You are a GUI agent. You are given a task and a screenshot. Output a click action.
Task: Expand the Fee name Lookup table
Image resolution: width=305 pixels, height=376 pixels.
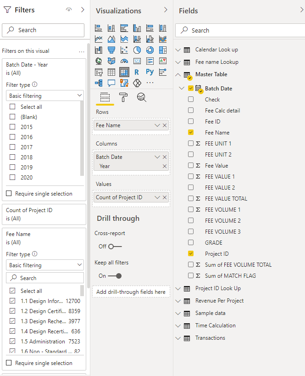coord(178,62)
